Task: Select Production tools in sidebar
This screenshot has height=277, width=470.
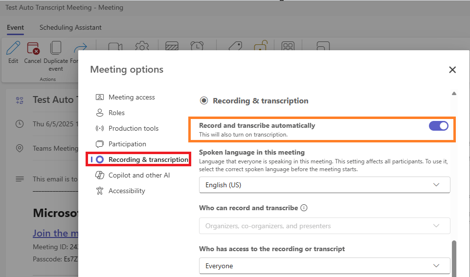Action: [x=133, y=128]
